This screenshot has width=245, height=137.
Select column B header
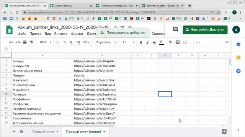[102, 56]
